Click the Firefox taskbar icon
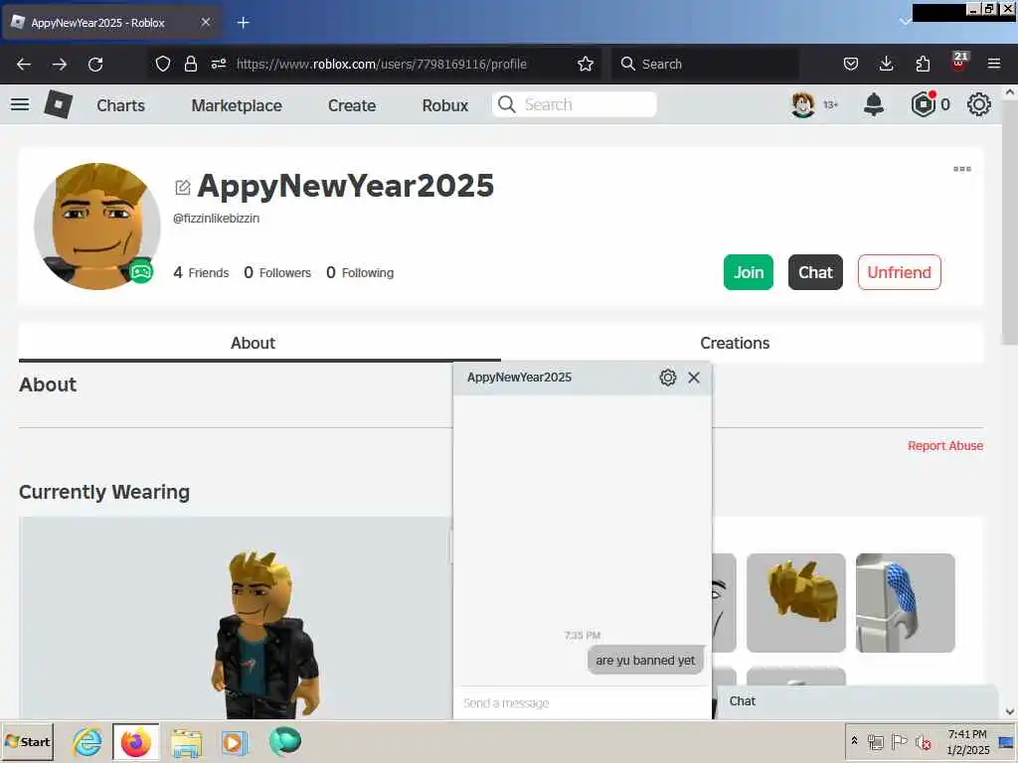This screenshot has width=1018, height=763. [x=135, y=741]
